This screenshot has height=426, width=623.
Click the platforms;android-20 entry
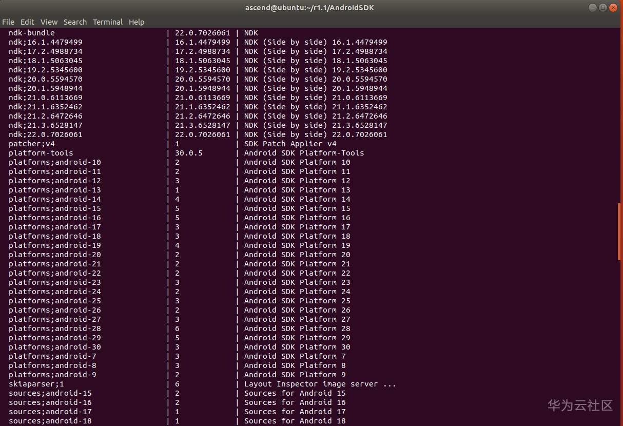[x=55, y=255]
